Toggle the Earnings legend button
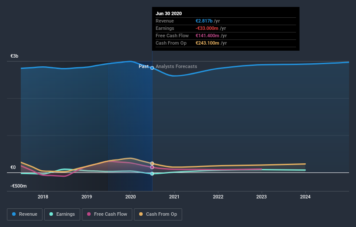 click(x=62, y=214)
